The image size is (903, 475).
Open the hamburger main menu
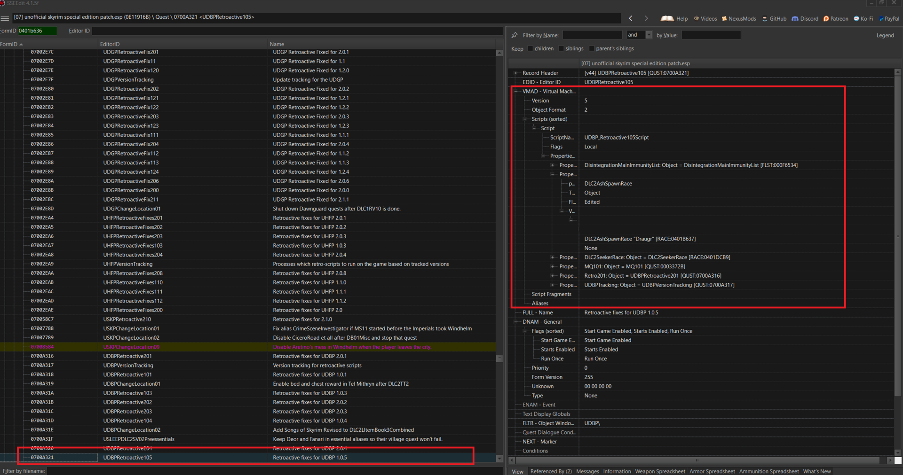[5, 18]
